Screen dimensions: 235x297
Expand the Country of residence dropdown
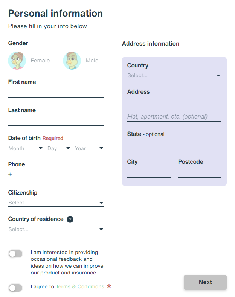(56, 229)
